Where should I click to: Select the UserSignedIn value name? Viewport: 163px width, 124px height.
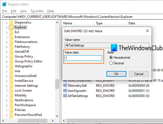click(77, 91)
